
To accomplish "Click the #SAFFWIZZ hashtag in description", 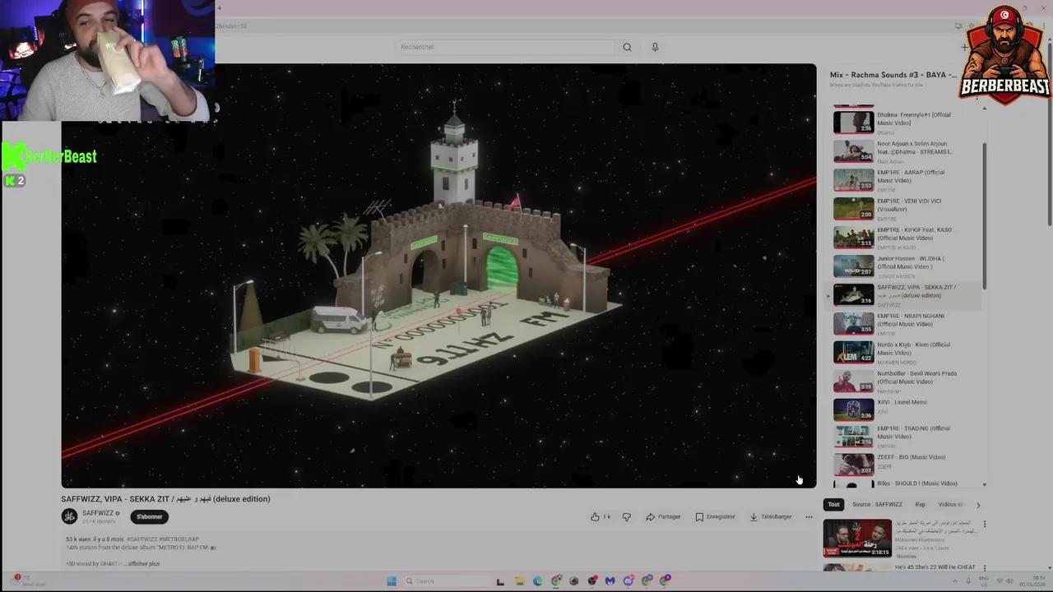I will tap(142, 539).
